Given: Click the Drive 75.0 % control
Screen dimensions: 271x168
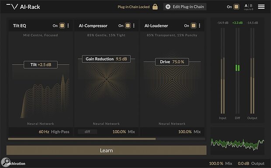Looking at the screenshot, I should pos(172,62).
